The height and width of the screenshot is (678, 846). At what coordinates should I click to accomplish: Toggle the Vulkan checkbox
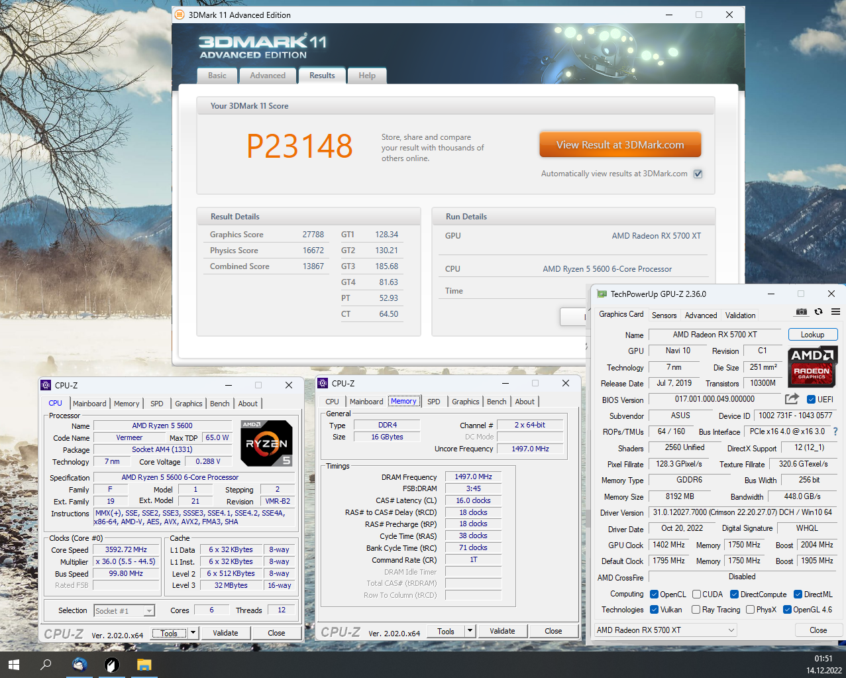coord(654,610)
